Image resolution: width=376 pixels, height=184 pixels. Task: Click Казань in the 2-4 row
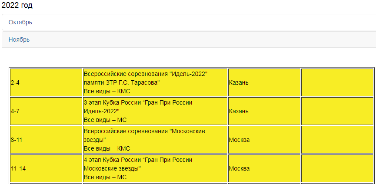[x=239, y=82]
